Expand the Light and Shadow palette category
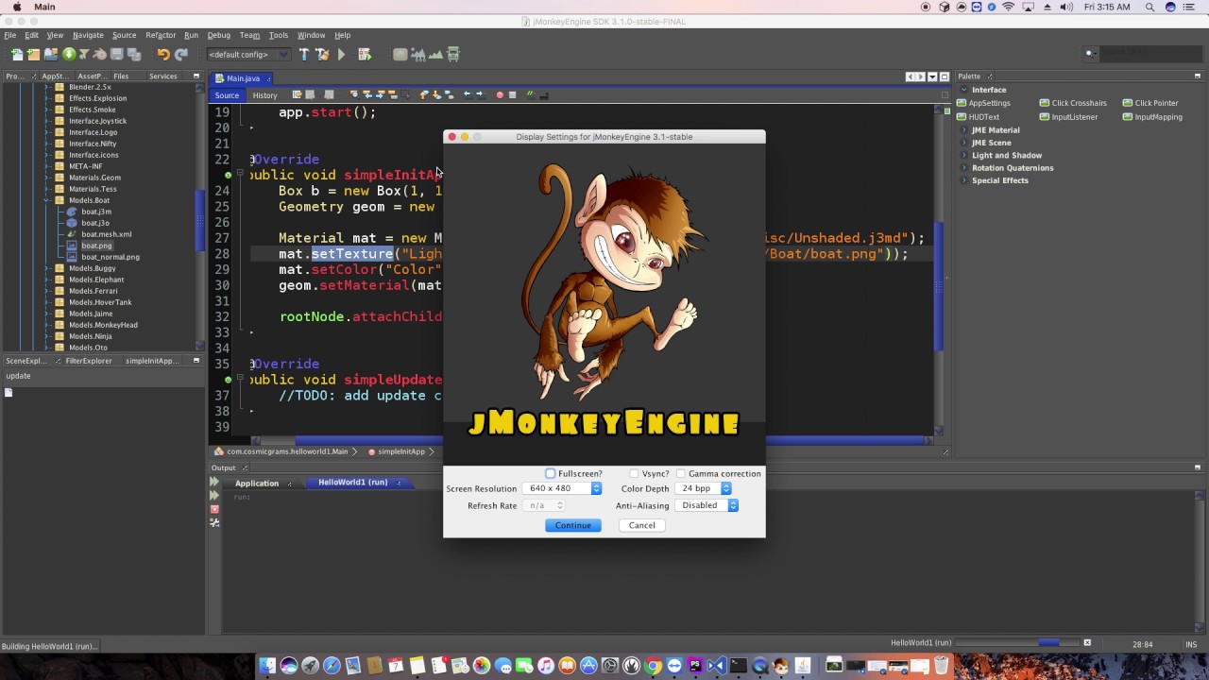The width and height of the screenshot is (1209, 680). [962, 155]
